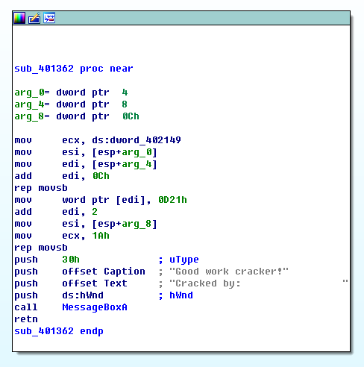The width and height of the screenshot is (364, 367).
Task: Click the group nodes icon
Action: [49, 18]
